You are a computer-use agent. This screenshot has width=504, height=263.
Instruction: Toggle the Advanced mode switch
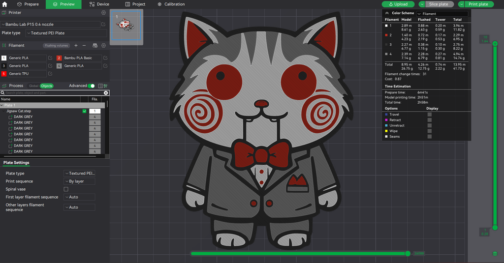pyautogui.click(x=91, y=86)
